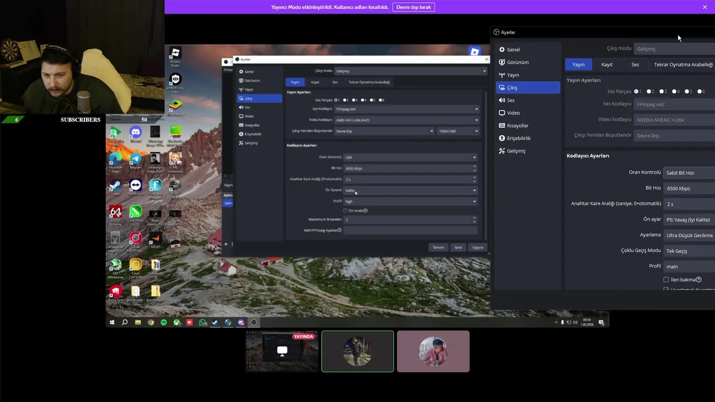
Task: Click Anahtar Kare Aralığı 2 s field, larger window
Action: tap(689, 204)
